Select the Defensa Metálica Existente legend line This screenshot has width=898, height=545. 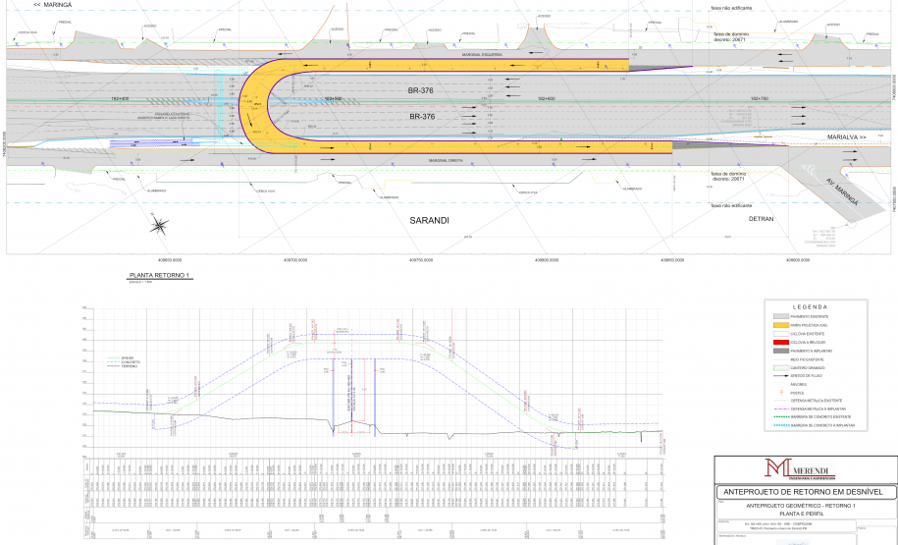[784, 401]
